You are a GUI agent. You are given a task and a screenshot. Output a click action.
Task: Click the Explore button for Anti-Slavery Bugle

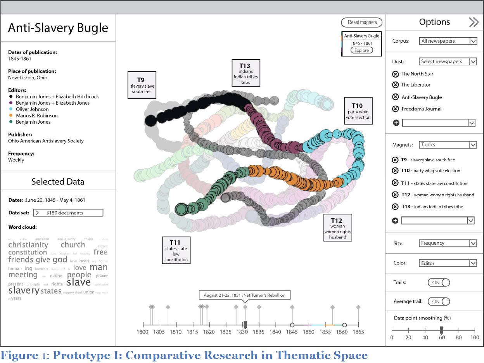361,50
